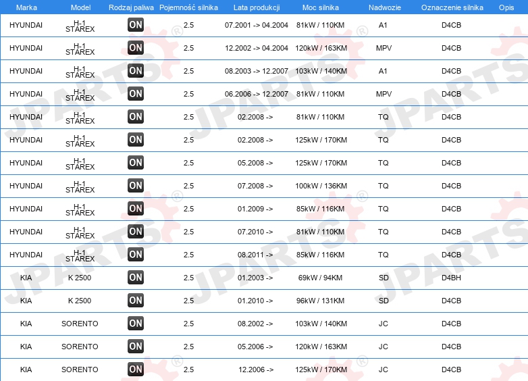Click the Moc silnika column header
The image size is (528, 381).
tap(320, 7)
